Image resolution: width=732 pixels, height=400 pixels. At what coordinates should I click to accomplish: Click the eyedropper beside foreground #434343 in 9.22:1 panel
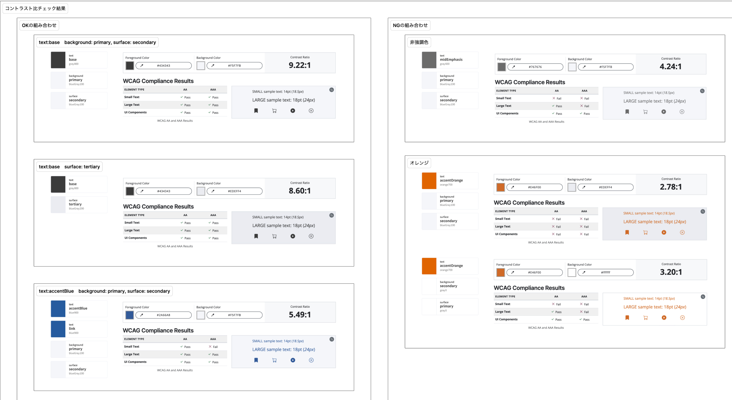[142, 66]
